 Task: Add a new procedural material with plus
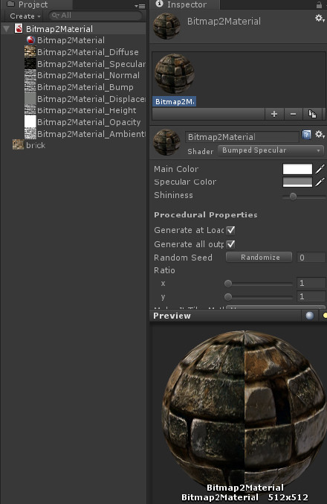(274, 114)
